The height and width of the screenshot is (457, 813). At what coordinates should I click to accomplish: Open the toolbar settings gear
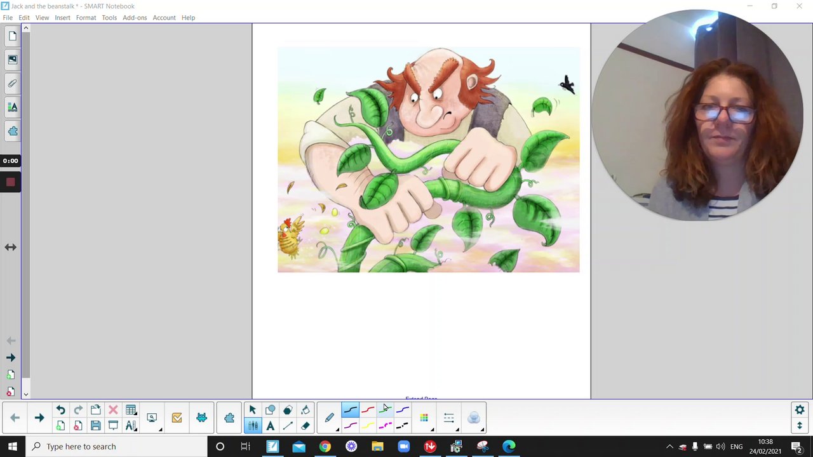pos(800,410)
